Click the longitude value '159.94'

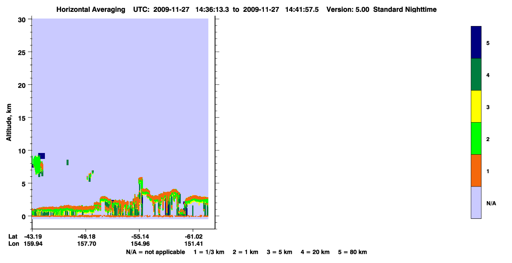pos(33,244)
